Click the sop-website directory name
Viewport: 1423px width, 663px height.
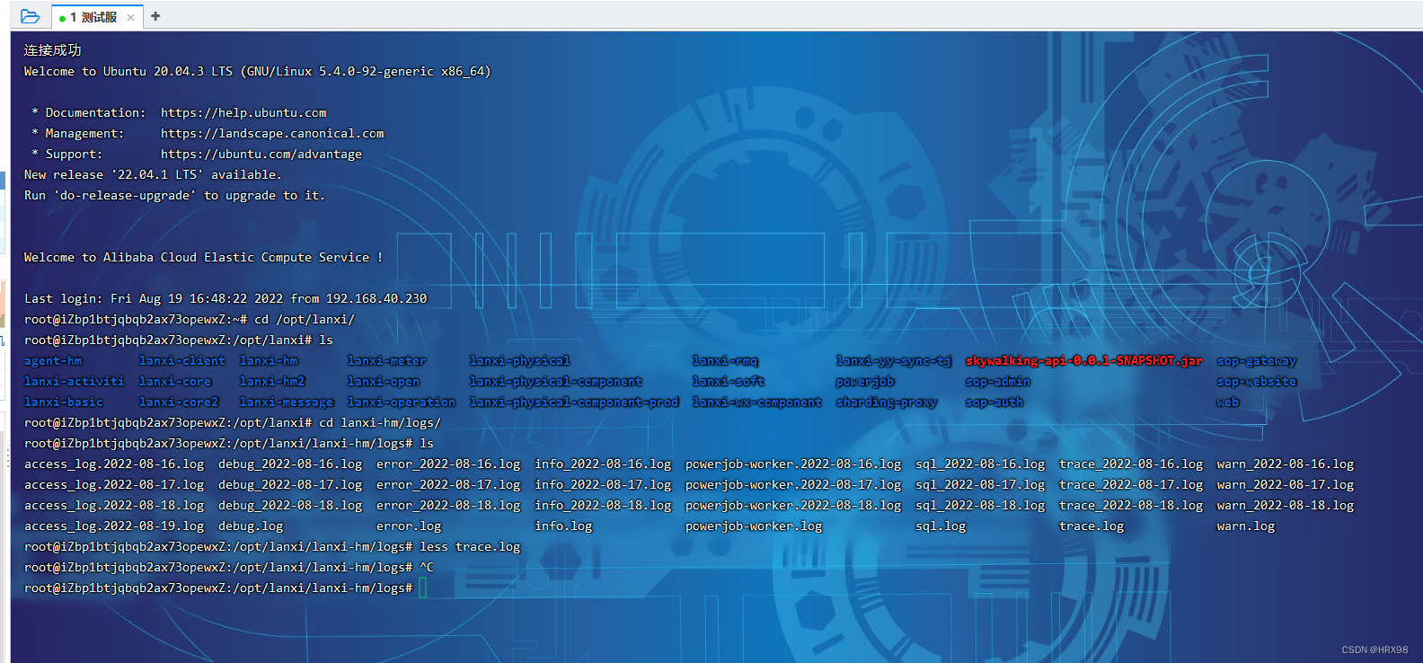[x=1257, y=381]
